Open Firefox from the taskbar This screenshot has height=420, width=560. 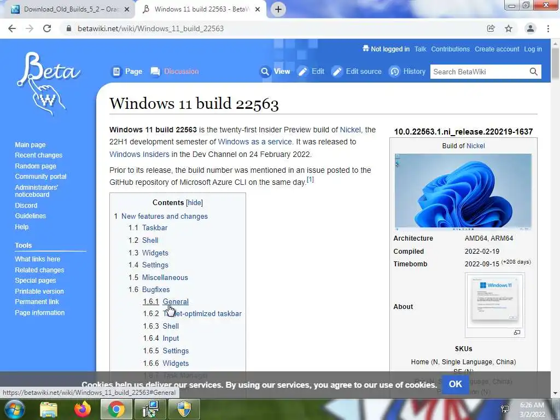click(x=83, y=409)
